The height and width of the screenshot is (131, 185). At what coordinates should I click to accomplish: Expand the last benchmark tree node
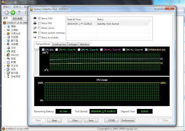tap(5, 77)
